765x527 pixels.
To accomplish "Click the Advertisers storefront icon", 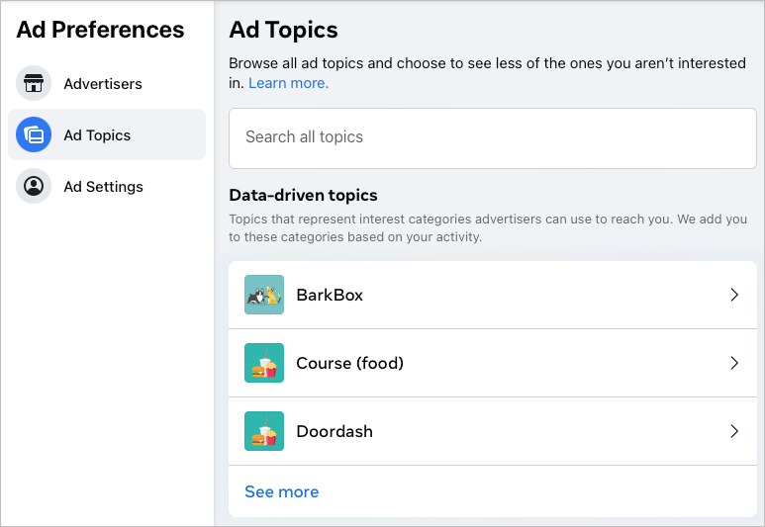I will click(x=34, y=84).
